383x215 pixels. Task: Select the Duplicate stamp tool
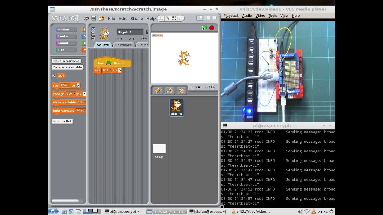[x=161, y=18]
